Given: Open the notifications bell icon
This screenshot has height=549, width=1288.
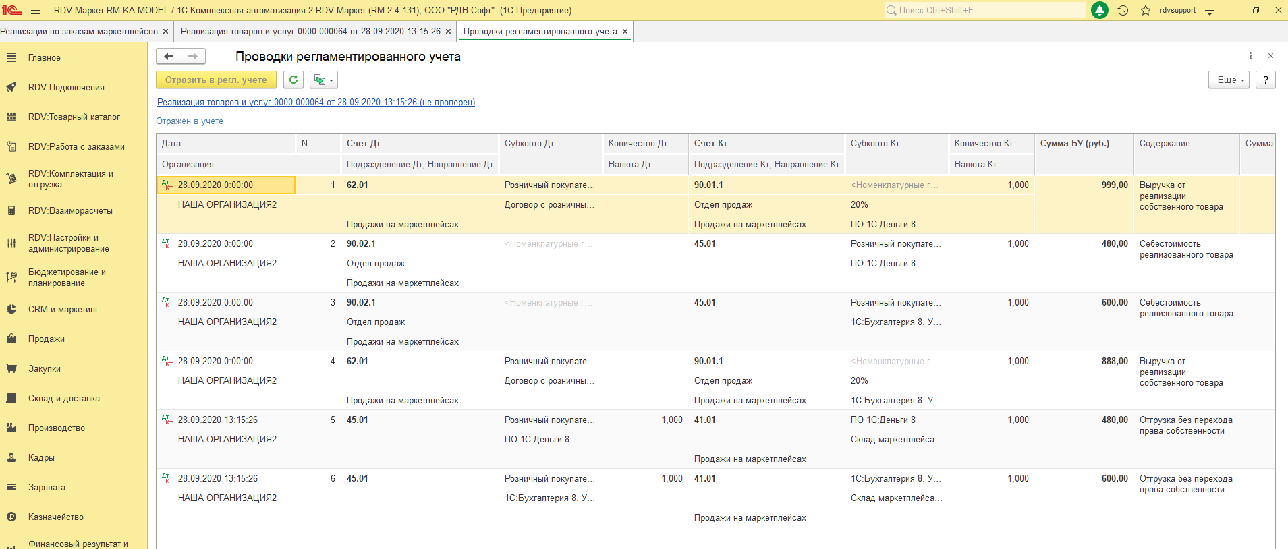Looking at the screenshot, I should pyautogui.click(x=1100, y=10).
